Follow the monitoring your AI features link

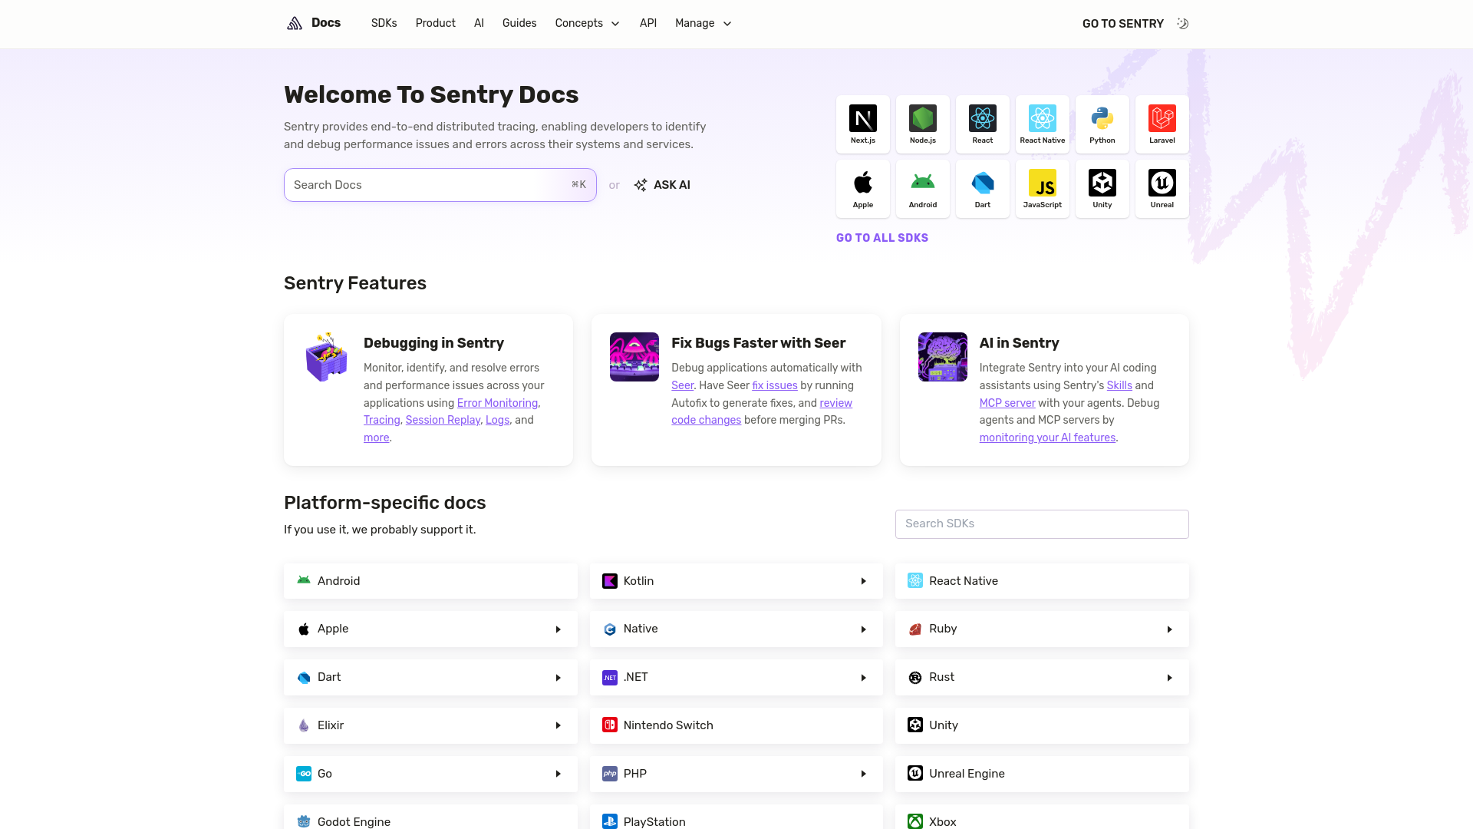[1047, 438]
